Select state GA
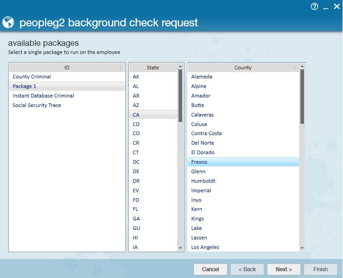This screenshot has width=343, height=278. (x=153, y=219)
